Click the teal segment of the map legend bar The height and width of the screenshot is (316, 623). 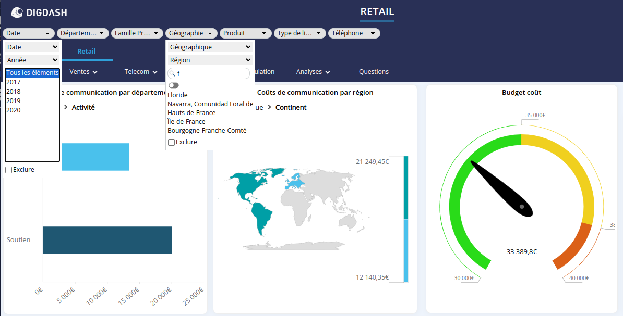click(x=405, y=187)
